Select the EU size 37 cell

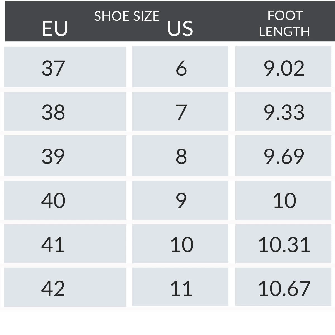click(65, 67)
